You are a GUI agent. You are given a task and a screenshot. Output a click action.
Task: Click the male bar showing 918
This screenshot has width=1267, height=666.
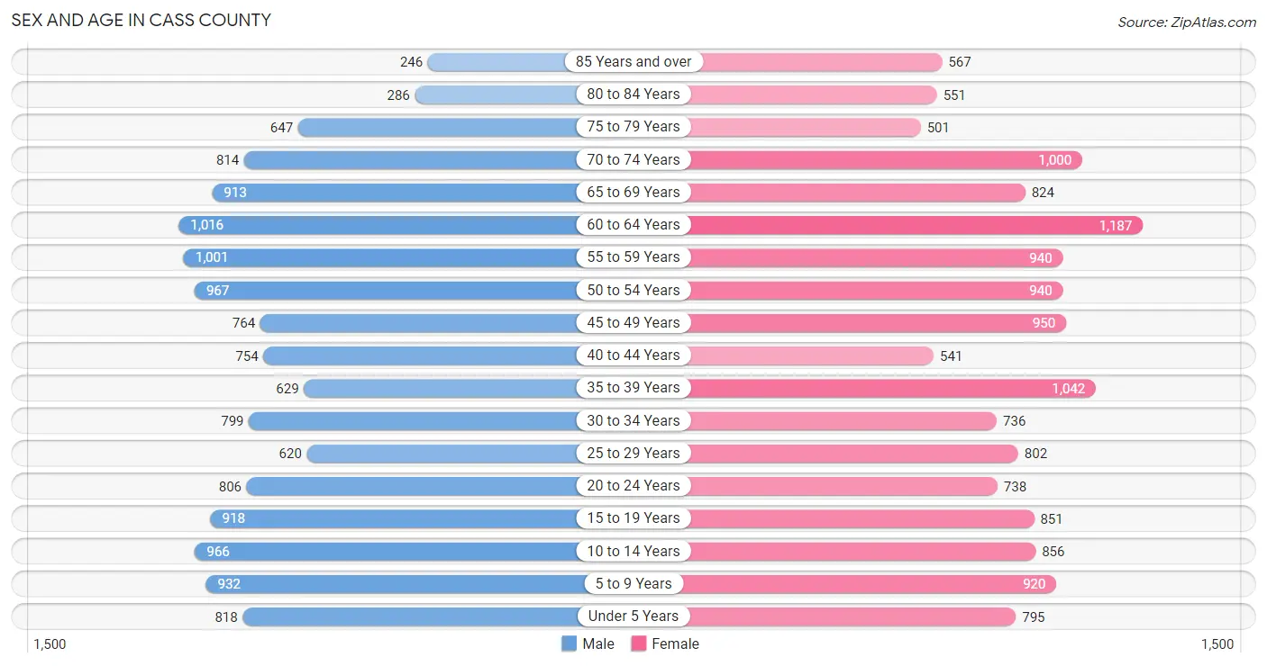click(x=422, y=518)
